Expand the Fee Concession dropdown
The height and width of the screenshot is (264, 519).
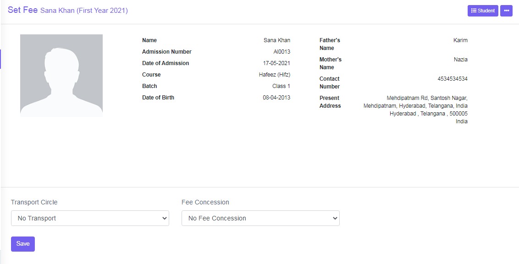tap(260, 218)
